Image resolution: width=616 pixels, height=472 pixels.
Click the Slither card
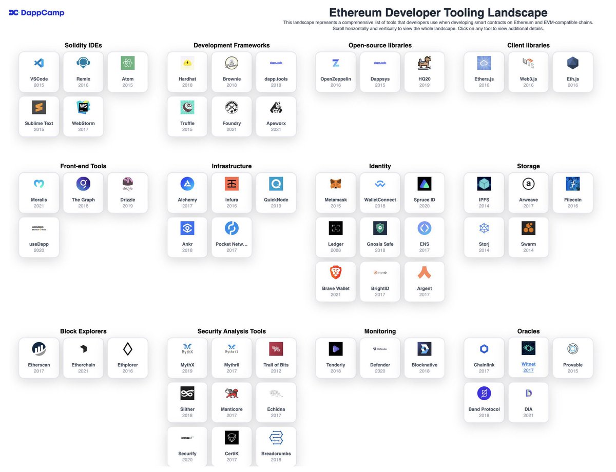(187, 402)
